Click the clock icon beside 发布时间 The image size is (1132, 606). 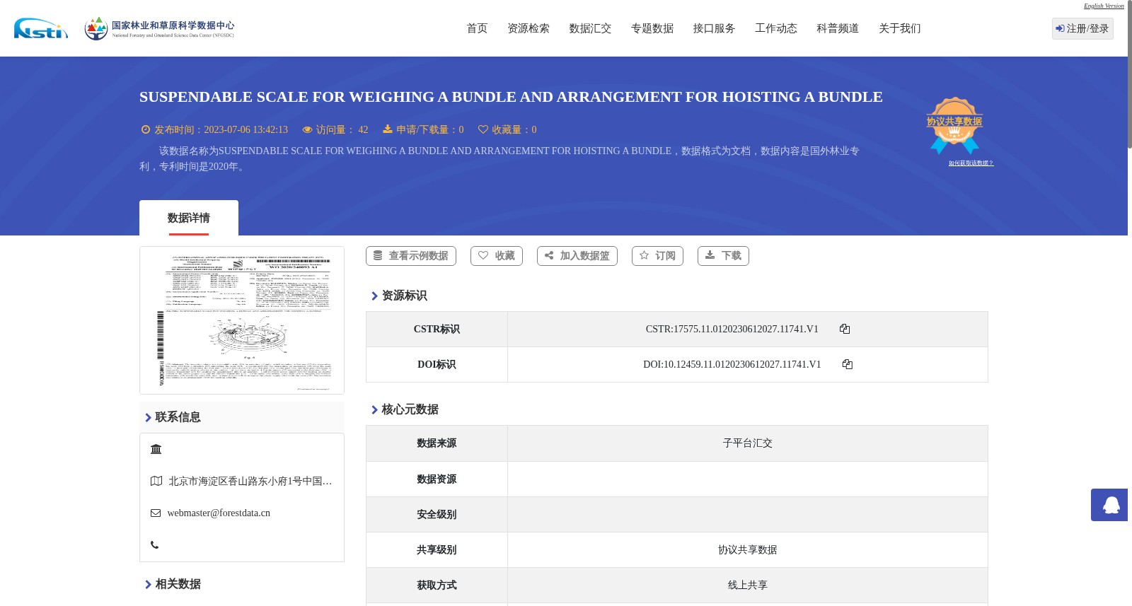(146, 129)
